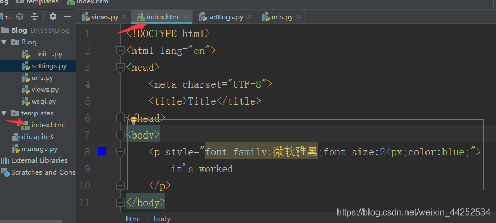Click the Title text inside title tag
Viewport: 496px width, 223px height.
202,101
